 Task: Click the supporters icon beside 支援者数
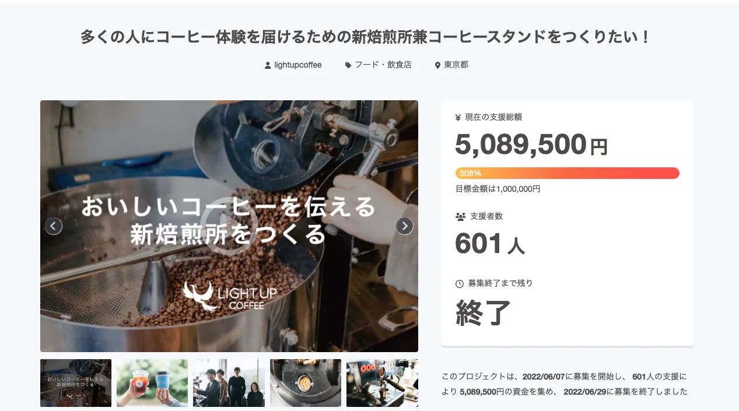click(x=460, y=216)
